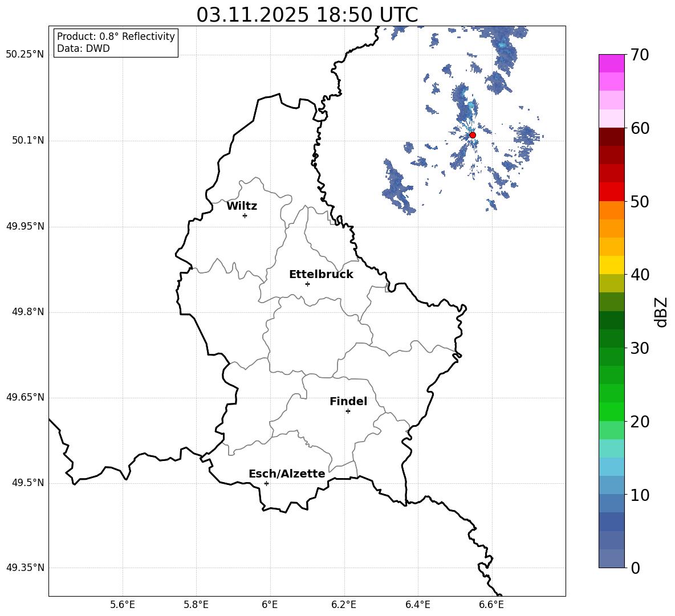The width and height of the screenshot is (675, 616).
Task: Click the orange colorbar swatch below 50
Action: (x=612, y=210)
